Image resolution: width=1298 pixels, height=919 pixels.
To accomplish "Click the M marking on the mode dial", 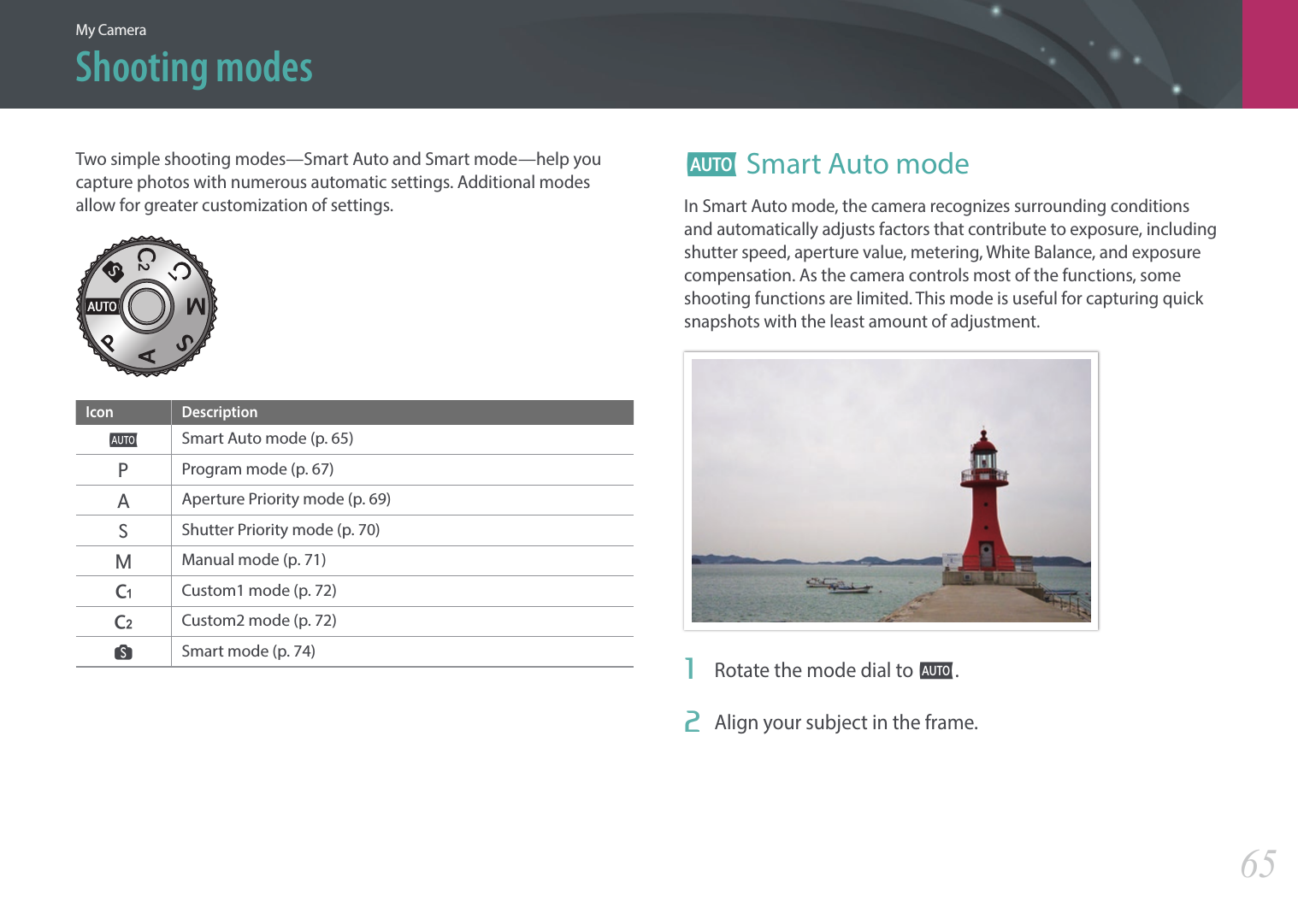I will pyautogui.click(x=196, y=305).
